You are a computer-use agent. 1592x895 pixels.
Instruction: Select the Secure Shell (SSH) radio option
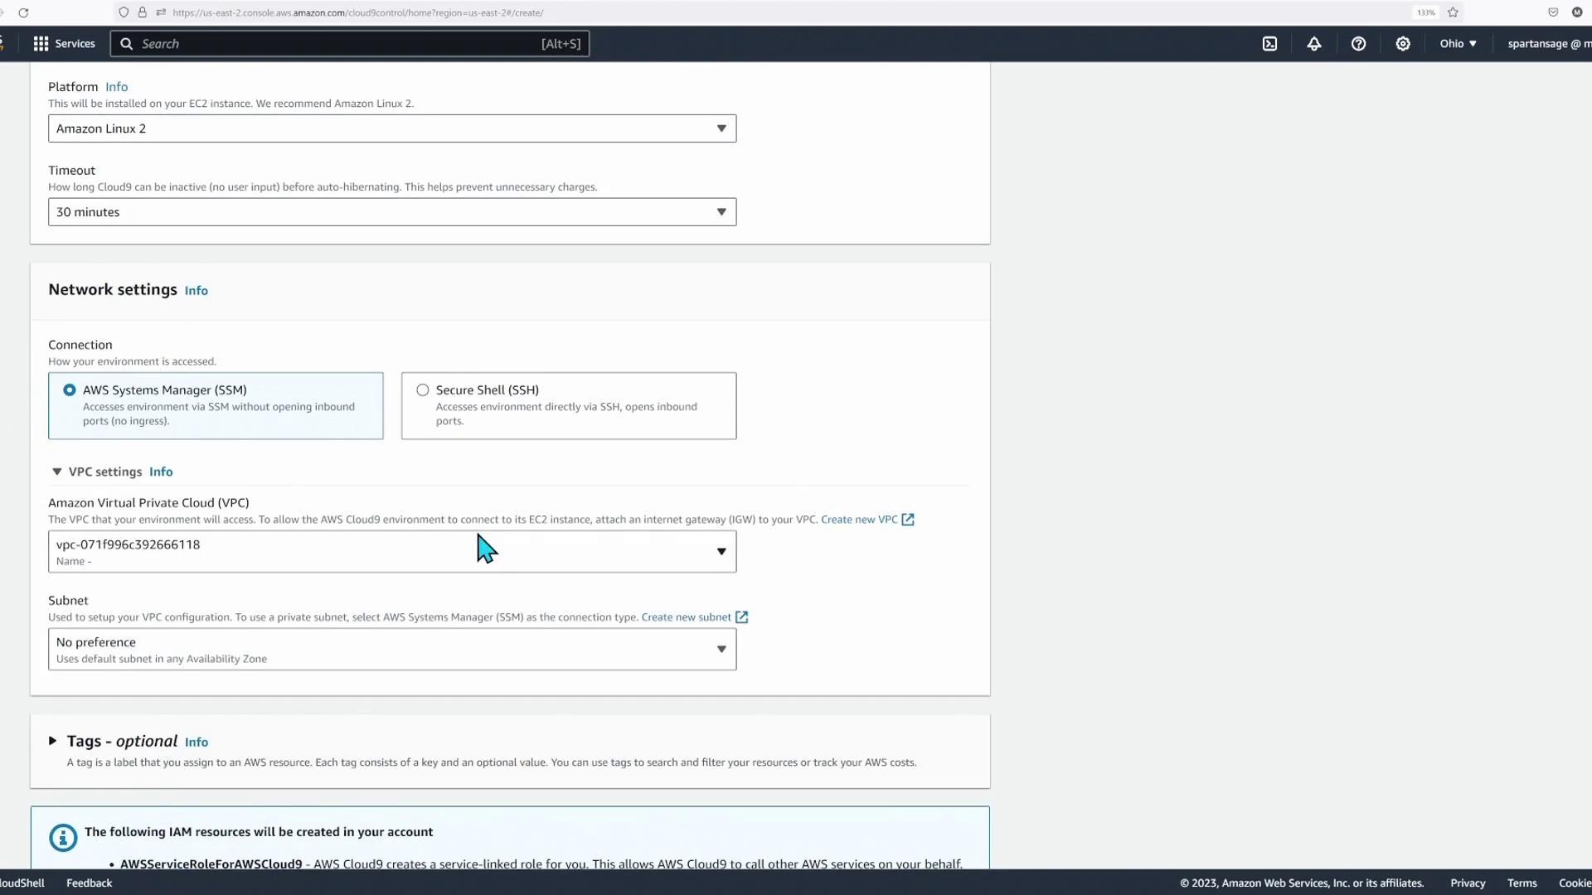tap(423, 390)
